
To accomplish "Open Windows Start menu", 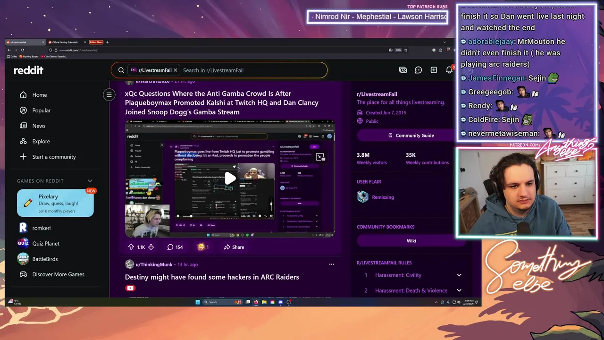I will coord(198,302).
